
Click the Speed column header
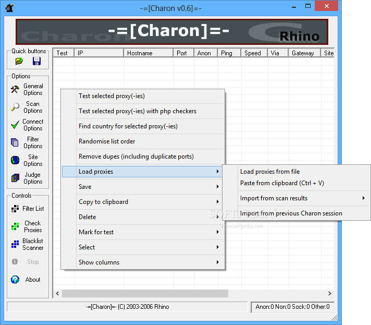tap(254, 53)
